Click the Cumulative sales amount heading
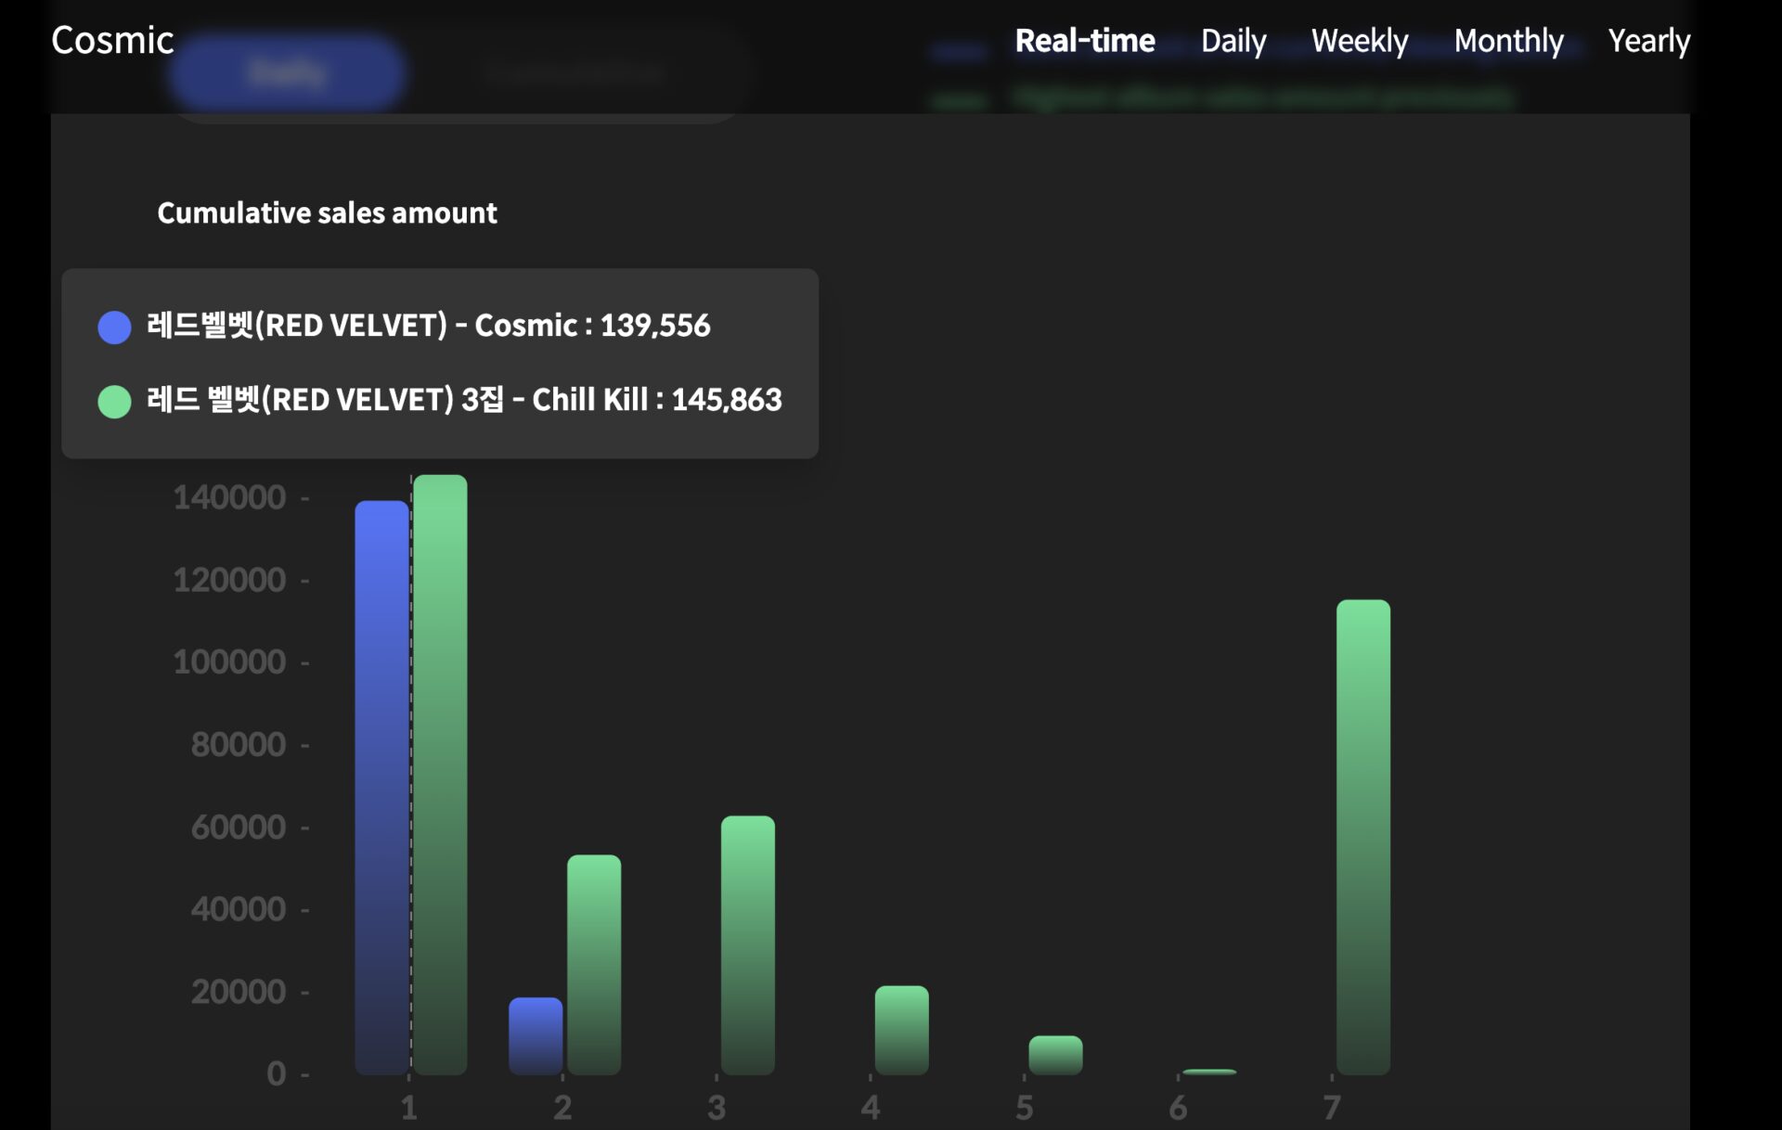 [x=327, y=212]
